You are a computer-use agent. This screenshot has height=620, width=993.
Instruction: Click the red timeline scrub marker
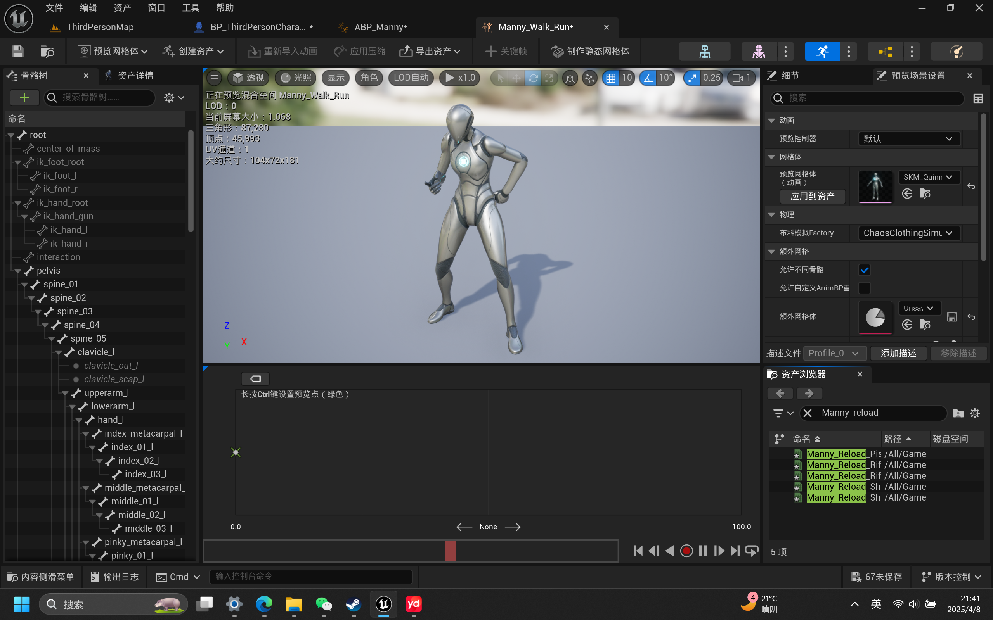(450, 551)
